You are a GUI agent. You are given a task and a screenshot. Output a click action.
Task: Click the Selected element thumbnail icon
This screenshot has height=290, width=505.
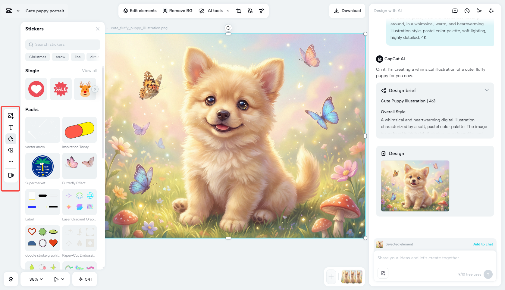[x=380, y=244]
